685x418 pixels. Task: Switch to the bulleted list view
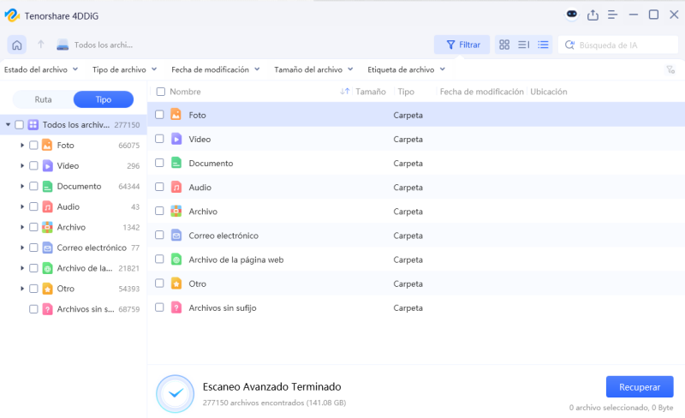543,45
